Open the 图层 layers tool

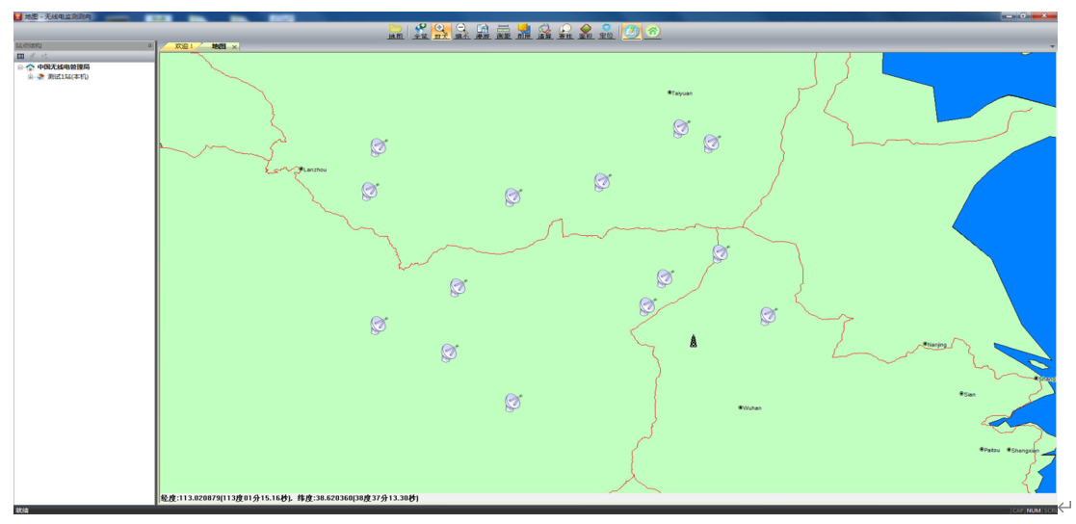tap(523, 31)
